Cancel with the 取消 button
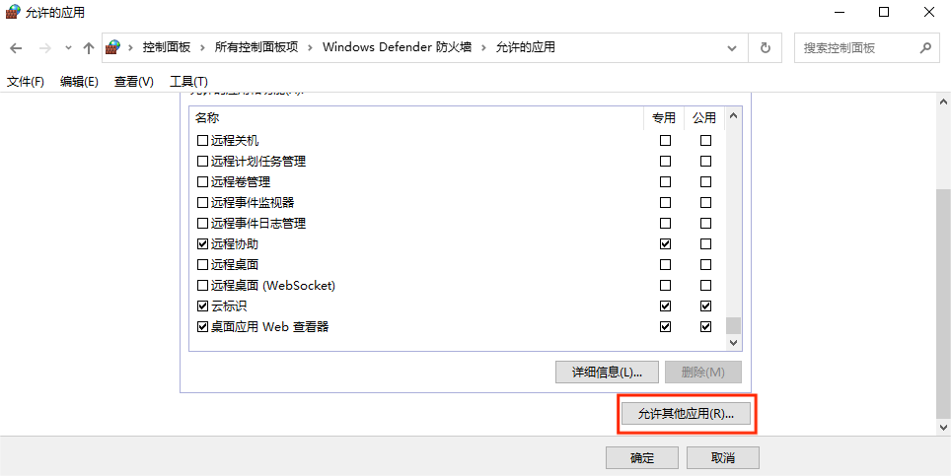951x476 pixels. pyautogui.click(x=723, y=458)
